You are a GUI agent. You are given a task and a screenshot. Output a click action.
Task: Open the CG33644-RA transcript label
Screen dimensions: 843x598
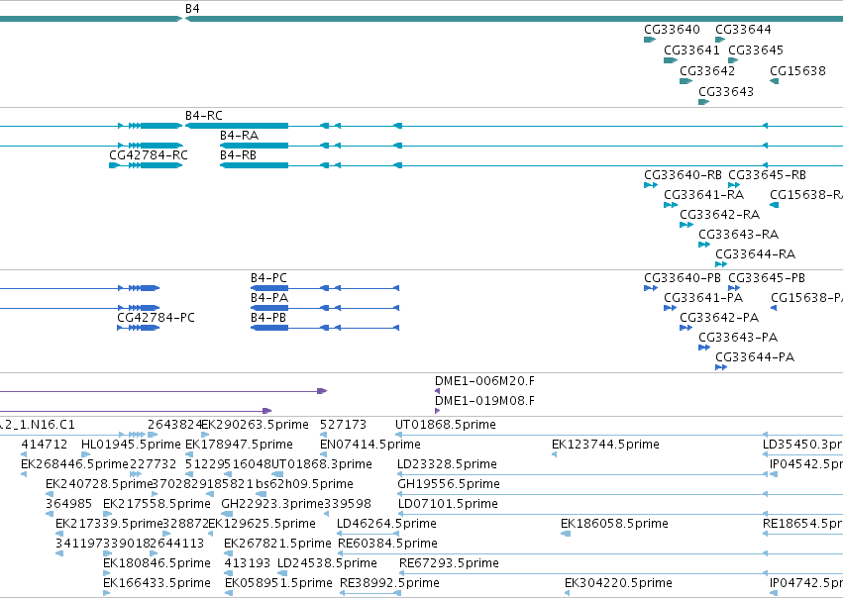click(755, 254)
